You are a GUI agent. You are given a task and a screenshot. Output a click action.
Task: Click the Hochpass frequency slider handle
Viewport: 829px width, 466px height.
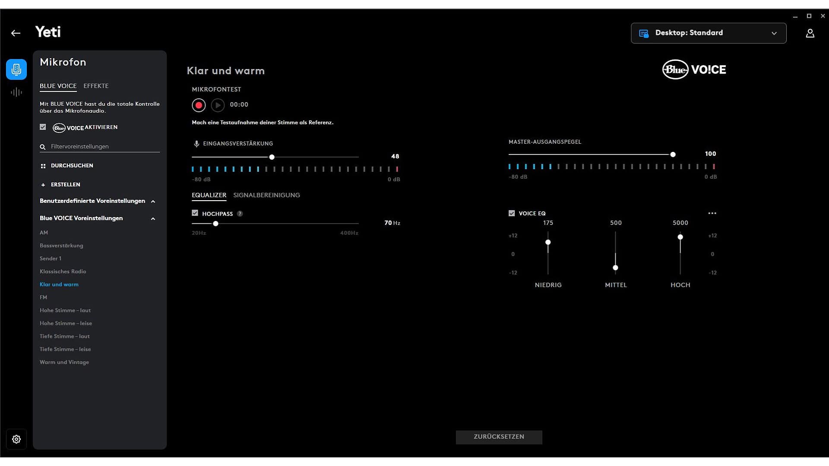coord(215,224)
